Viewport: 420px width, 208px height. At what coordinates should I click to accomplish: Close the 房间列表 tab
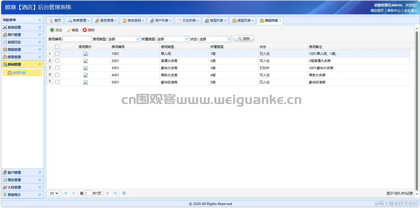click(280, 21)
